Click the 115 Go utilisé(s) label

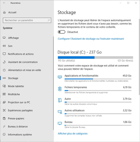66,61
